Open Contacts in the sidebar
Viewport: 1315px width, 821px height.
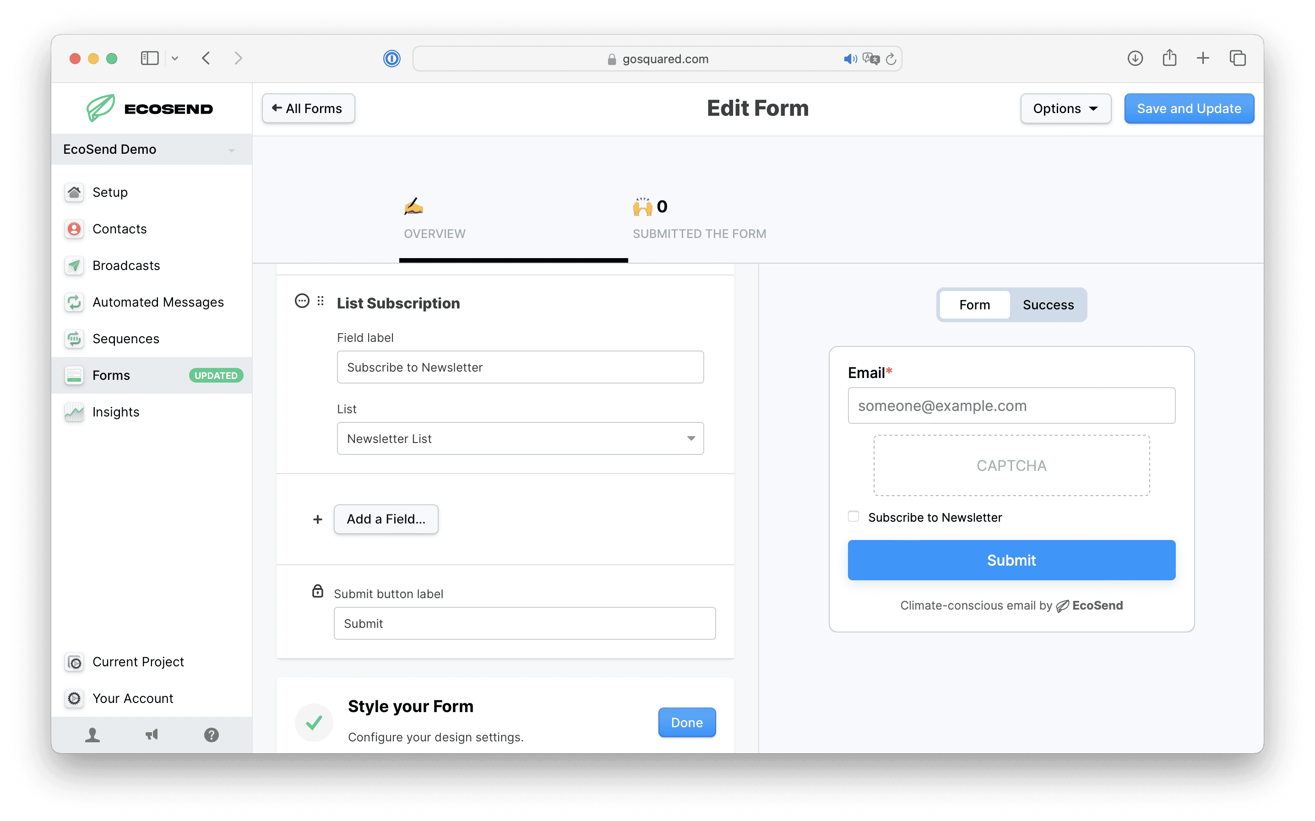[152, 229]
